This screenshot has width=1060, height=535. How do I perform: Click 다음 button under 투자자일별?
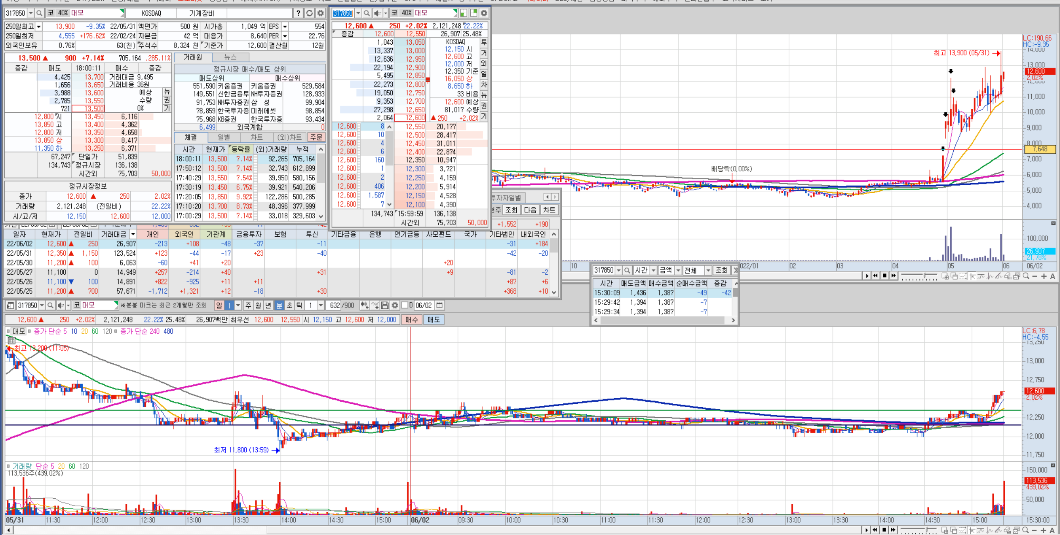[530, 210]
